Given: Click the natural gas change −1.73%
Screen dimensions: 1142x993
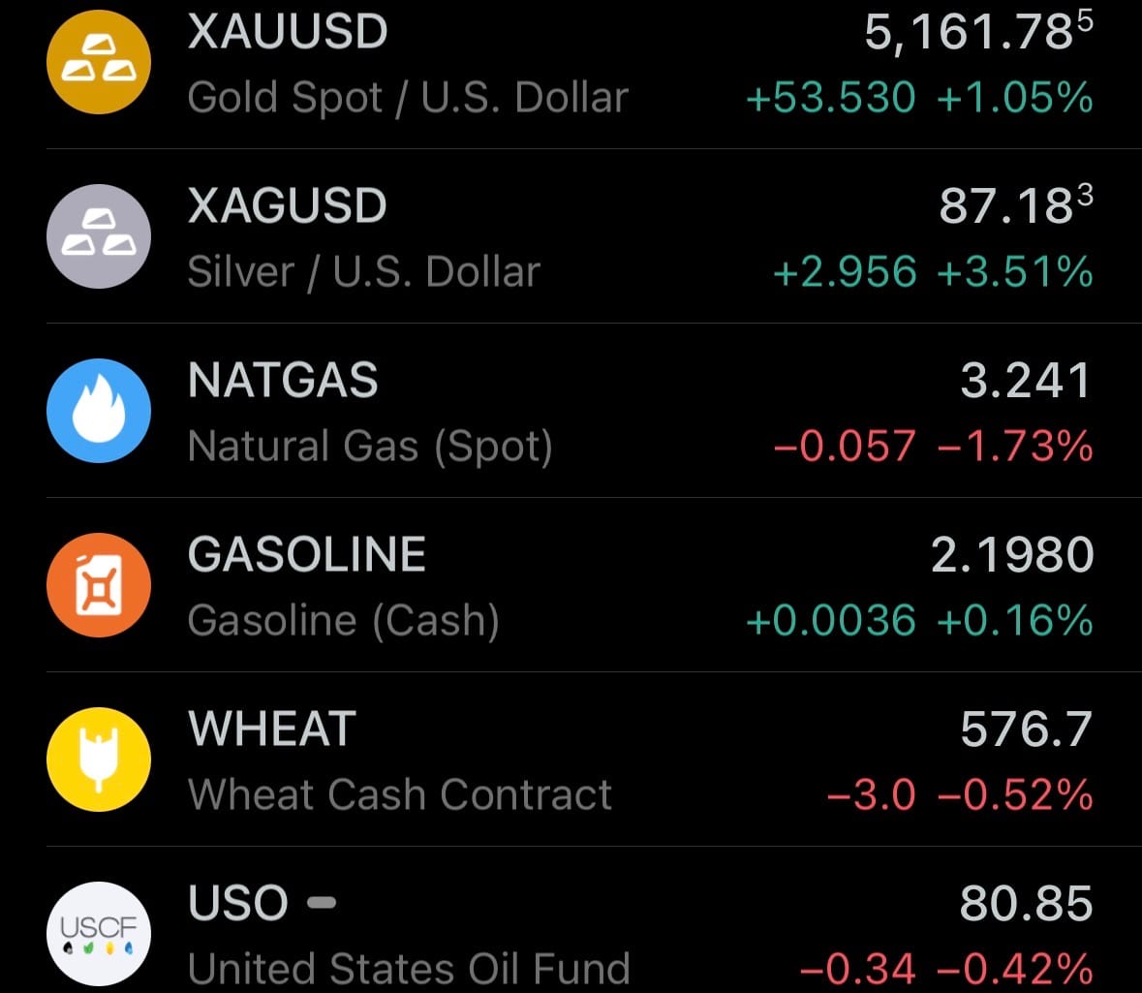Looking at the screenshot, I should click(x=1014, y=447).
